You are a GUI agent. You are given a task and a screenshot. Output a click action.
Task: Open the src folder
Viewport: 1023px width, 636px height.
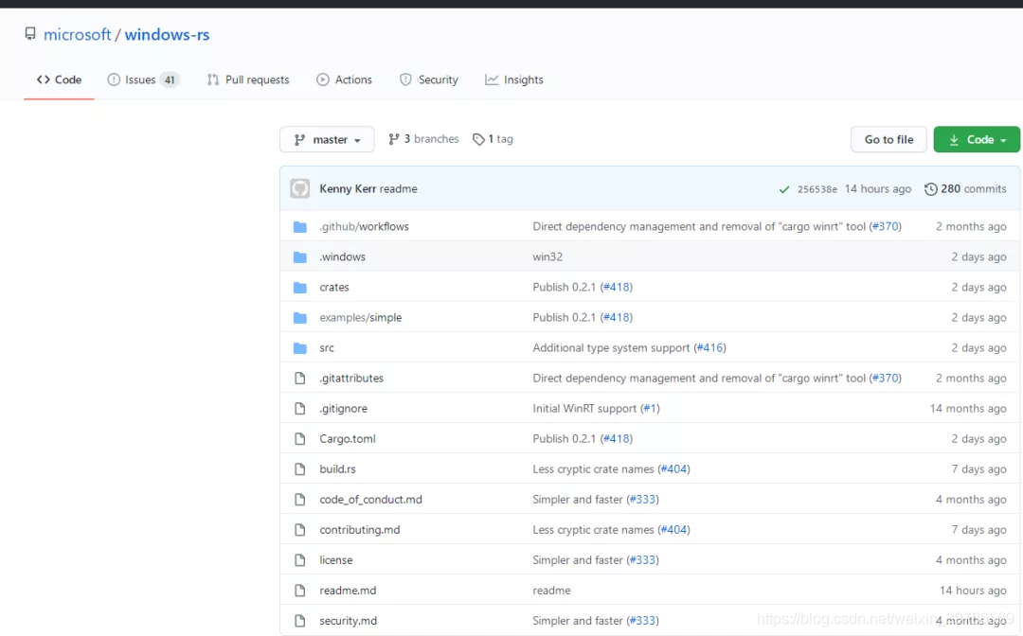327,347
